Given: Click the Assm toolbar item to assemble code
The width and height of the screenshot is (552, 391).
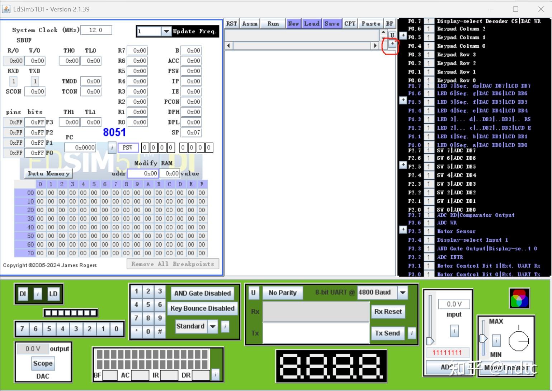Looking at the screenshot, I should point(249,23).
